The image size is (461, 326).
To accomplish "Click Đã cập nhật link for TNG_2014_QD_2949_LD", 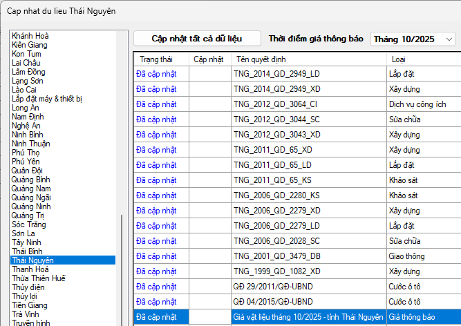I will 157,74.
